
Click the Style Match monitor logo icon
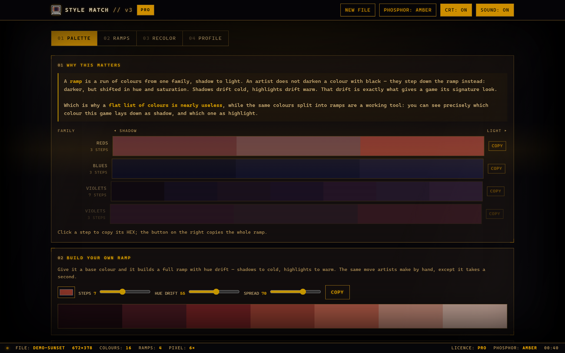(x=56, y=10)
